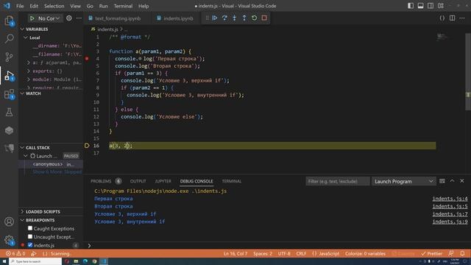The image size is (471, 265).
Task: Collapse the WATCH section
Action: (x=22, y=93)
